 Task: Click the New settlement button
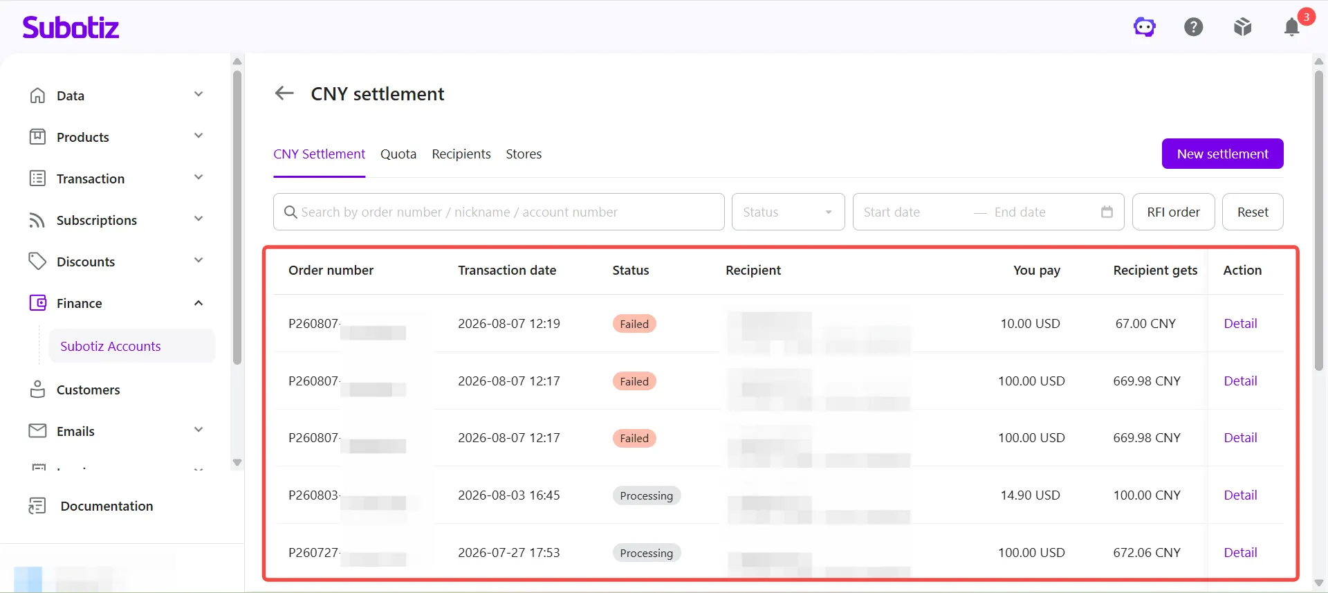pos(1222,154)
